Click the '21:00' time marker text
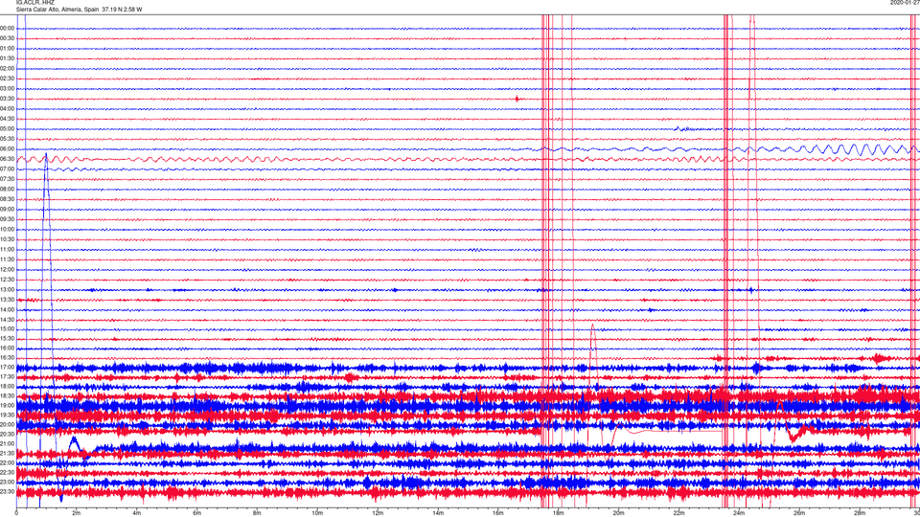This screenshot has height=517, width=920. point(7,443)
